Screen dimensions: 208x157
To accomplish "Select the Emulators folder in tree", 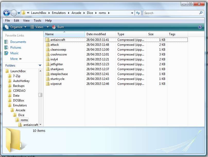I will coord(20,105).
